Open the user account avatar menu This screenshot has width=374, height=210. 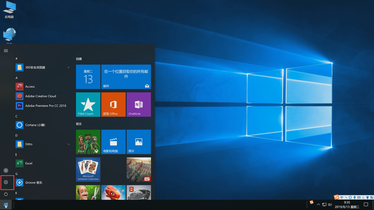click(x=6, y=171)
